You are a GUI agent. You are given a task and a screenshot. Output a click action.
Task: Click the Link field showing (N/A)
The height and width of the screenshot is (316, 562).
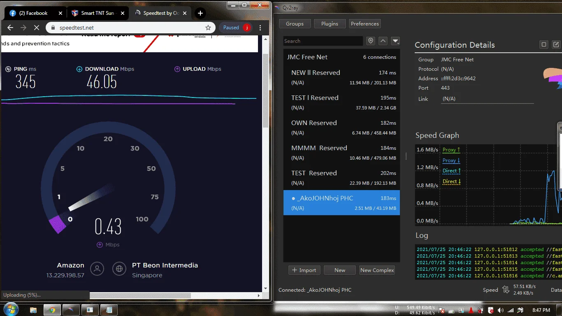488,99
